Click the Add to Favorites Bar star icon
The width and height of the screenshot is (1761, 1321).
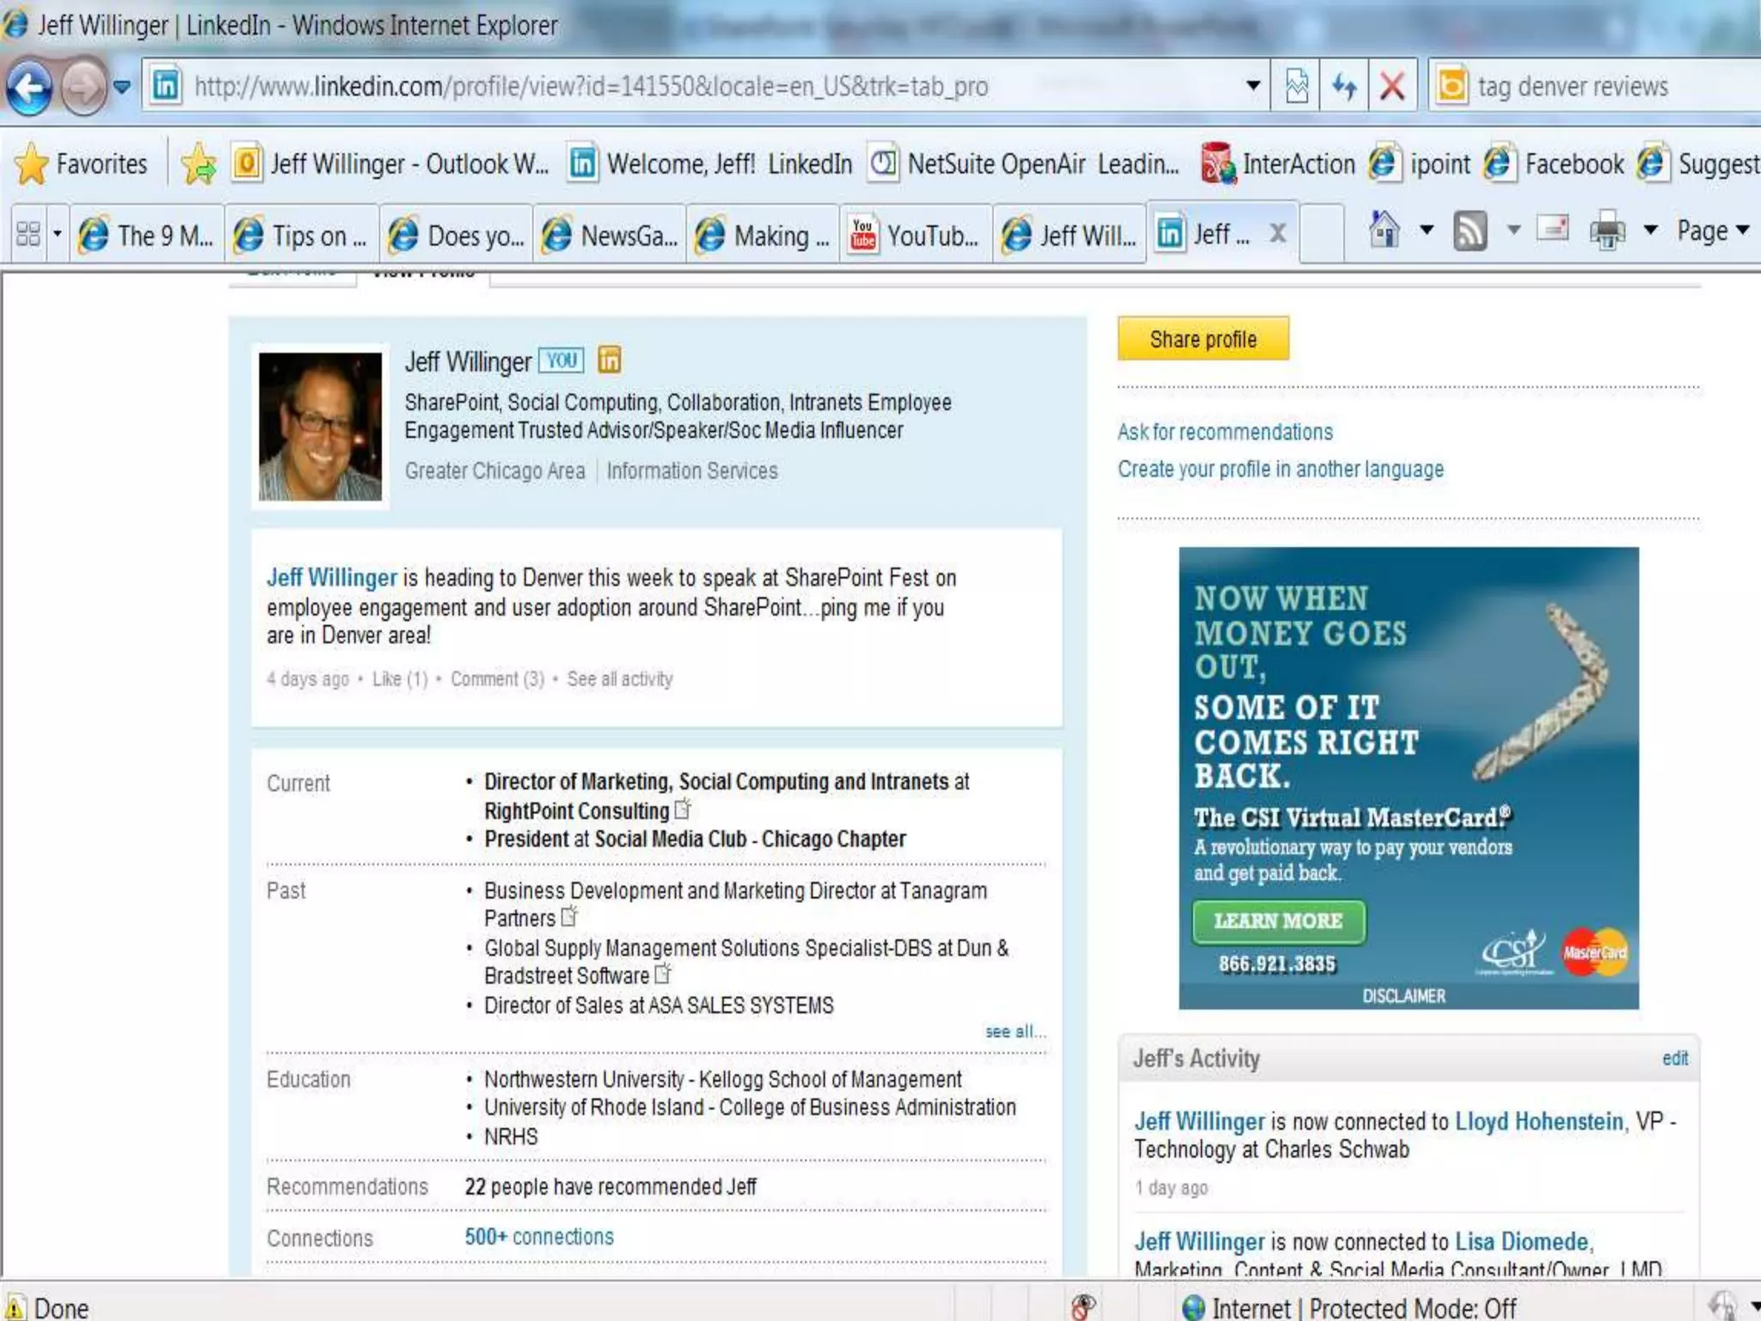(199, 163)
